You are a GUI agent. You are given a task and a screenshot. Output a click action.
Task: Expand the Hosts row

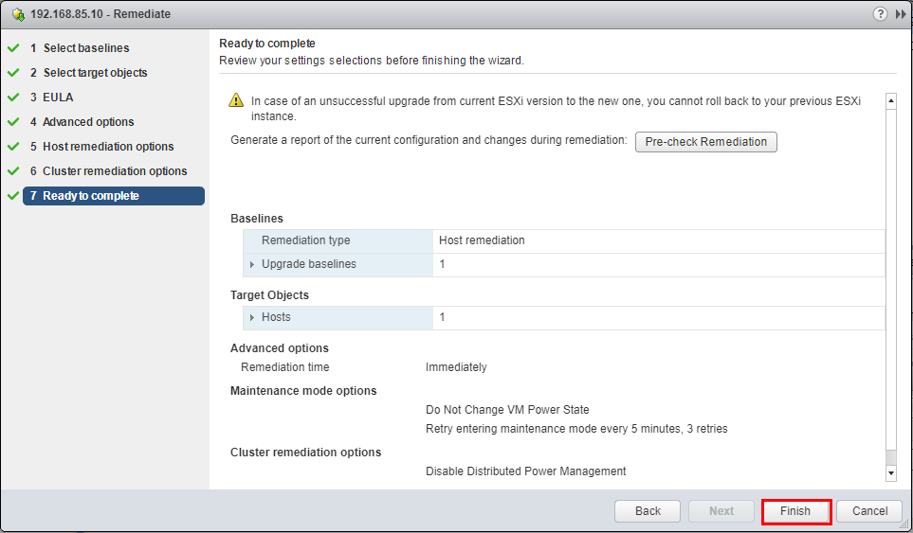tap(252, 317)
